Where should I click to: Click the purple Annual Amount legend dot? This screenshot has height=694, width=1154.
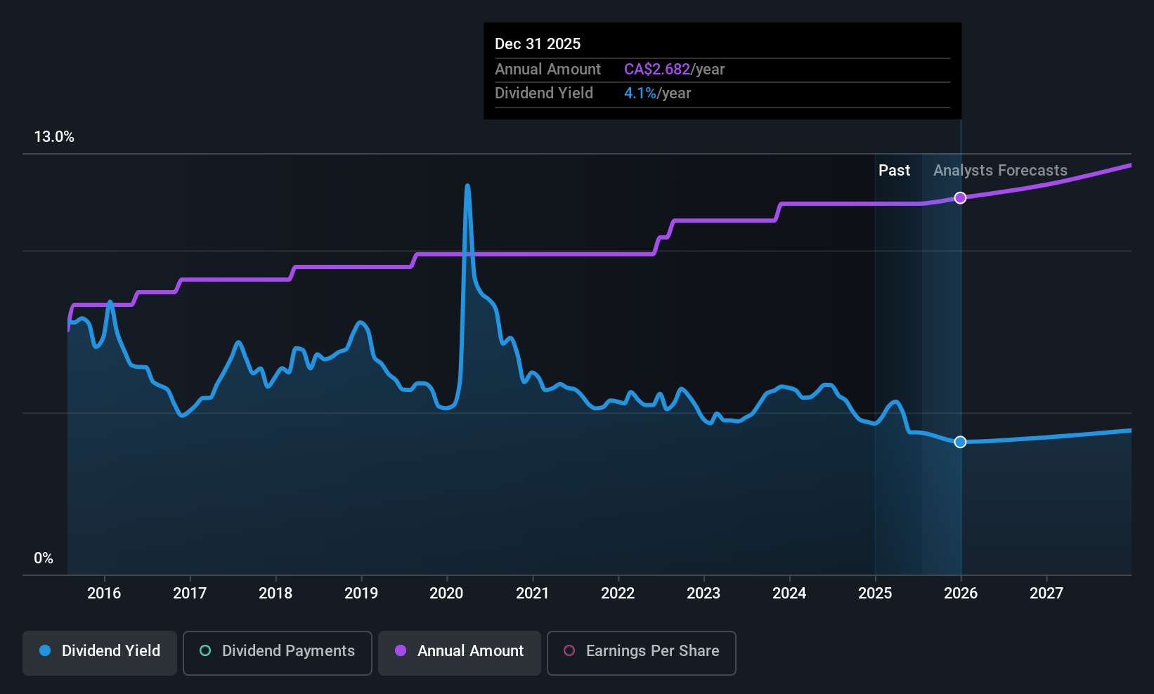[399, 651]
